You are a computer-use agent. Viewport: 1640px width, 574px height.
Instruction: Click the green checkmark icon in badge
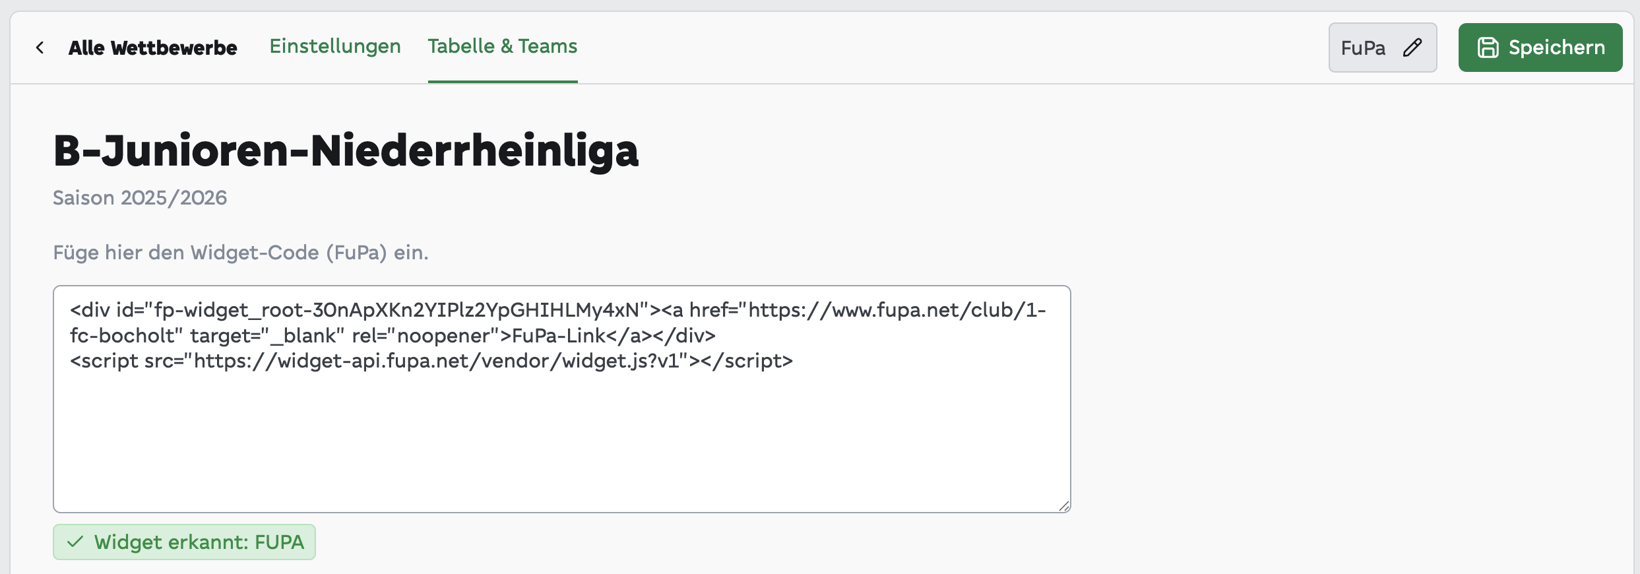pos(75,542)
